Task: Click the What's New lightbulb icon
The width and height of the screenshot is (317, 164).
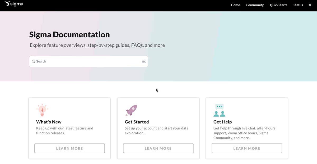Action: [x=42, y=110]
